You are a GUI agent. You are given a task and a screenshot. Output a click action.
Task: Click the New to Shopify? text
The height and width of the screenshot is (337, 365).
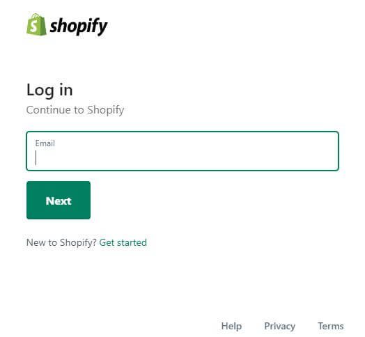coord(61,242)
